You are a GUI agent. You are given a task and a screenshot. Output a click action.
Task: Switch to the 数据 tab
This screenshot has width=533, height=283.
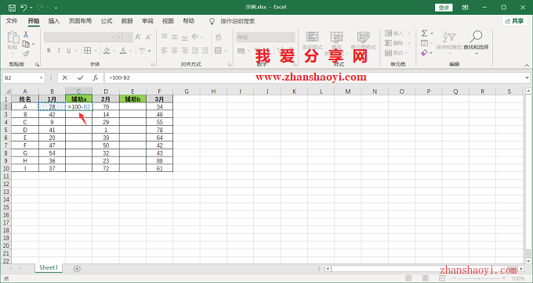(127, 21)
